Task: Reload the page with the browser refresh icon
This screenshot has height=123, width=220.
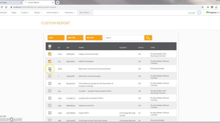Action: point(2,7)
